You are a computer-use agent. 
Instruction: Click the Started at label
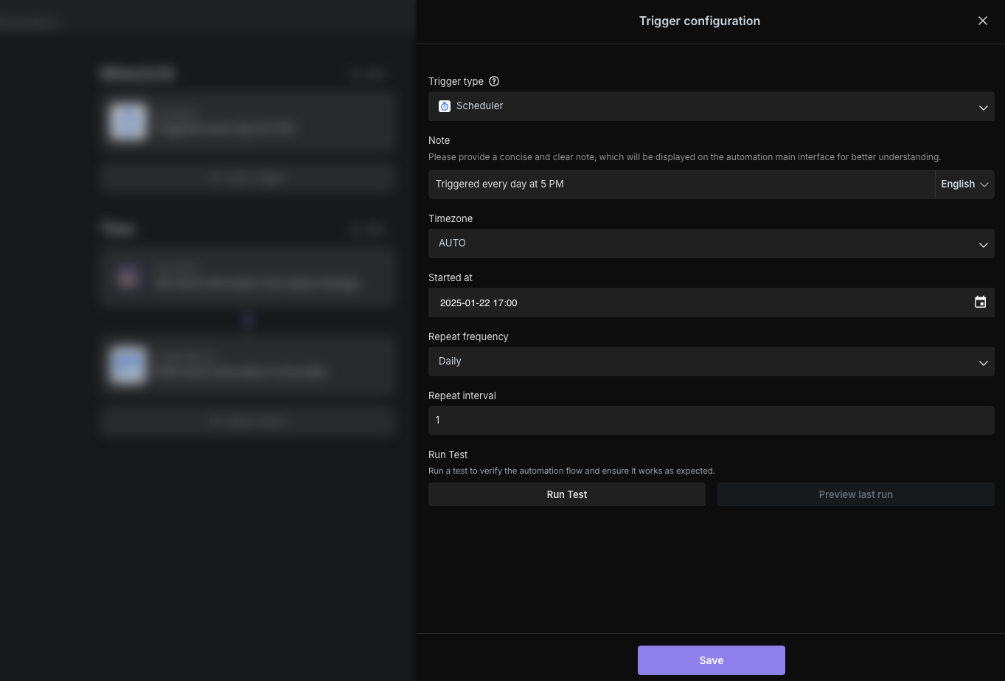(451, 277)
